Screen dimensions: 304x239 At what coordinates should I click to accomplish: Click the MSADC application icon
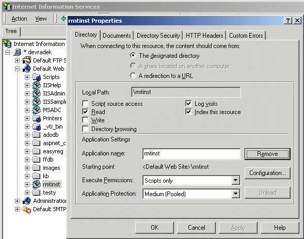37,110
